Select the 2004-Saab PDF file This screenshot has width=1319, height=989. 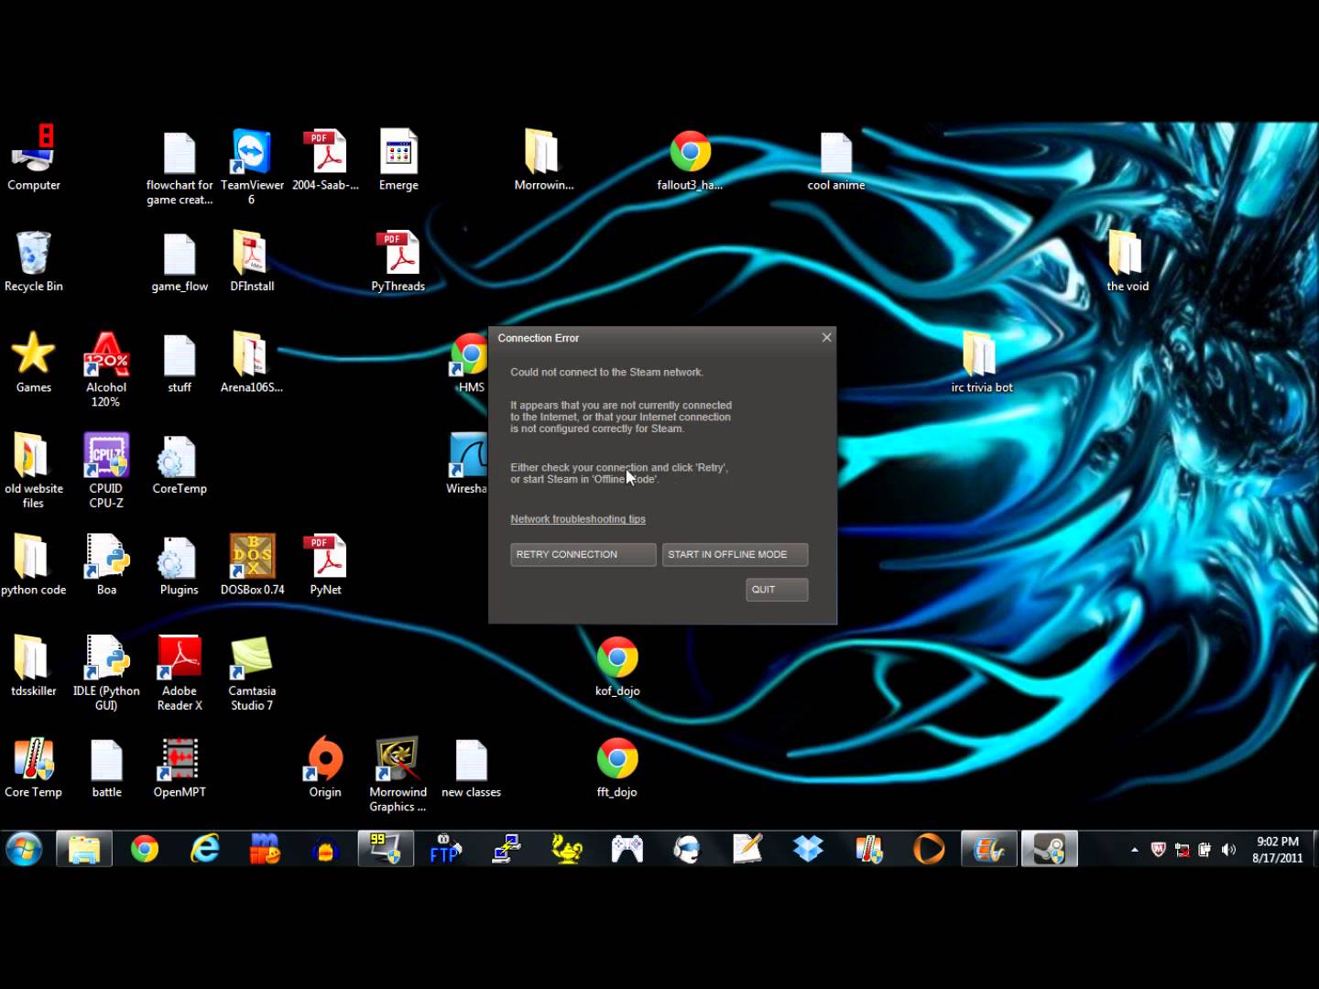click(x=325, y=158)
